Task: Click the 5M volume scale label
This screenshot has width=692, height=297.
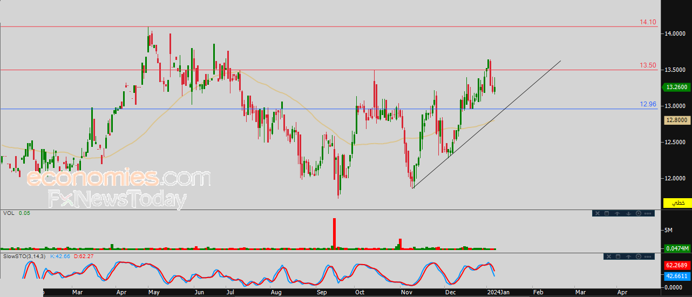Action: click(x=668, y=231)
